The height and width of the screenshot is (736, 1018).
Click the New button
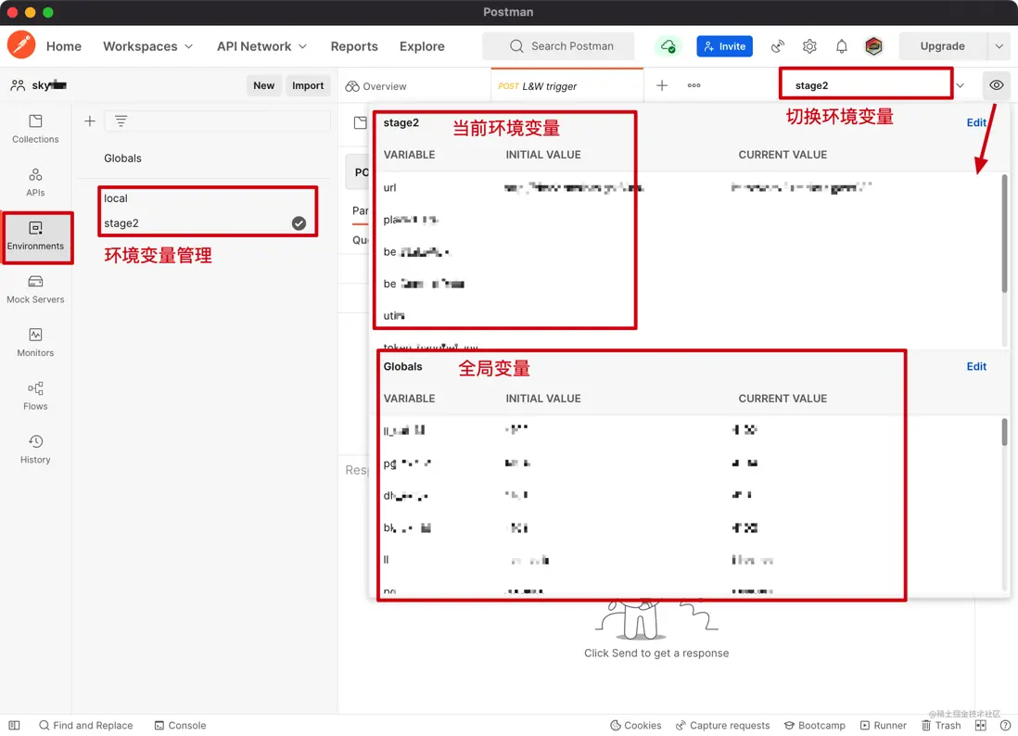point(263,85)
